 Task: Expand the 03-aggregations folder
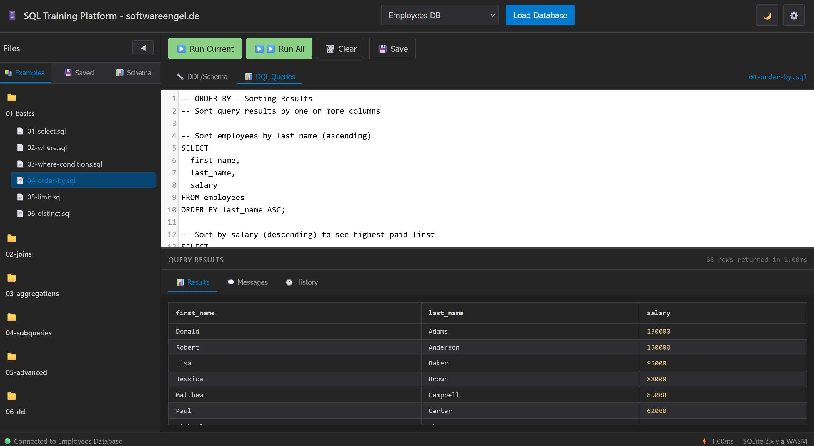(x=32, y=293)
